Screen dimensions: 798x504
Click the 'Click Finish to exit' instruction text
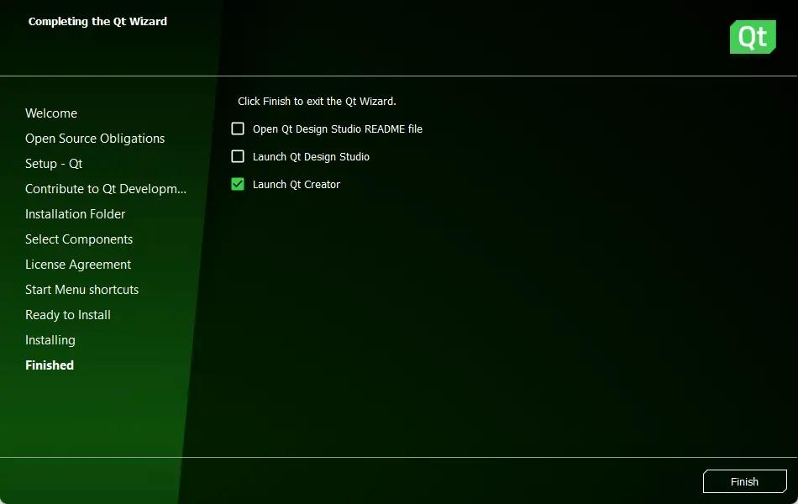[x=317, y=102]
